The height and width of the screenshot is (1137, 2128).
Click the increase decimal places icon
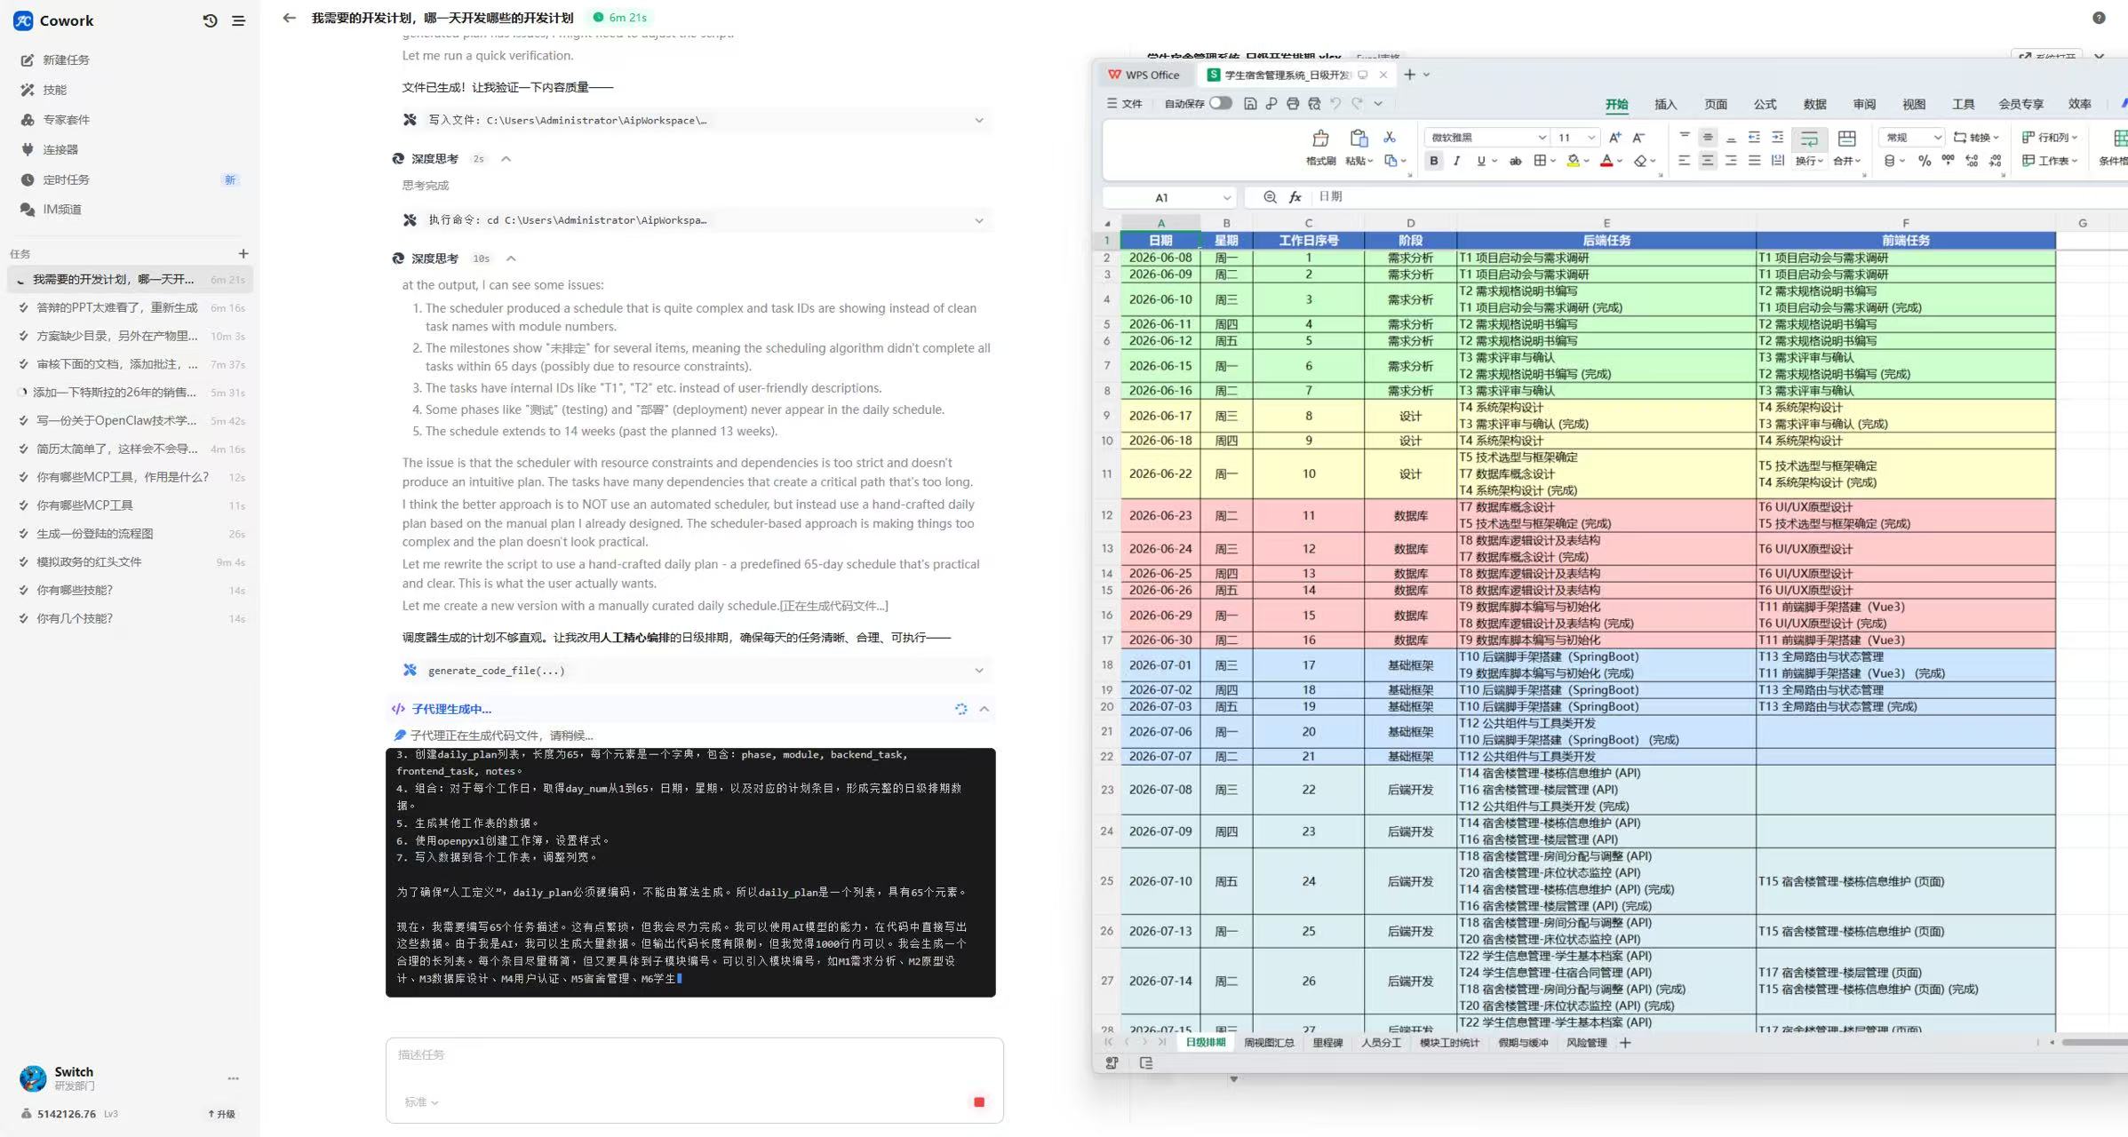(1972, 161)
